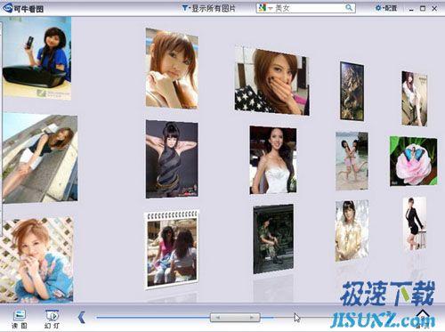
Task: Open top-right thumbnail of seated girl with long legs
Action: tap(415, 99)
